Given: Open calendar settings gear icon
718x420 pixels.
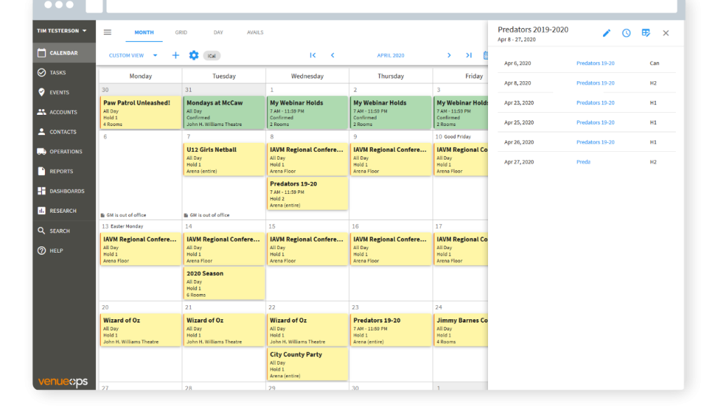Looking at the screenshot, I should pyautogui.click(x=194, y=55).
